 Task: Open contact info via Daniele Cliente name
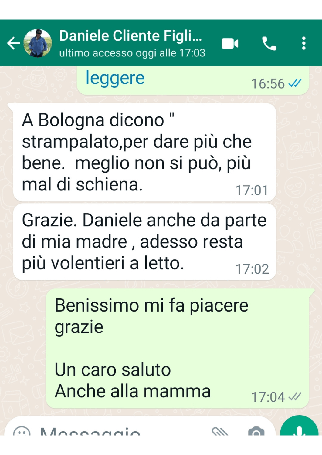click(x=130, y=36)
